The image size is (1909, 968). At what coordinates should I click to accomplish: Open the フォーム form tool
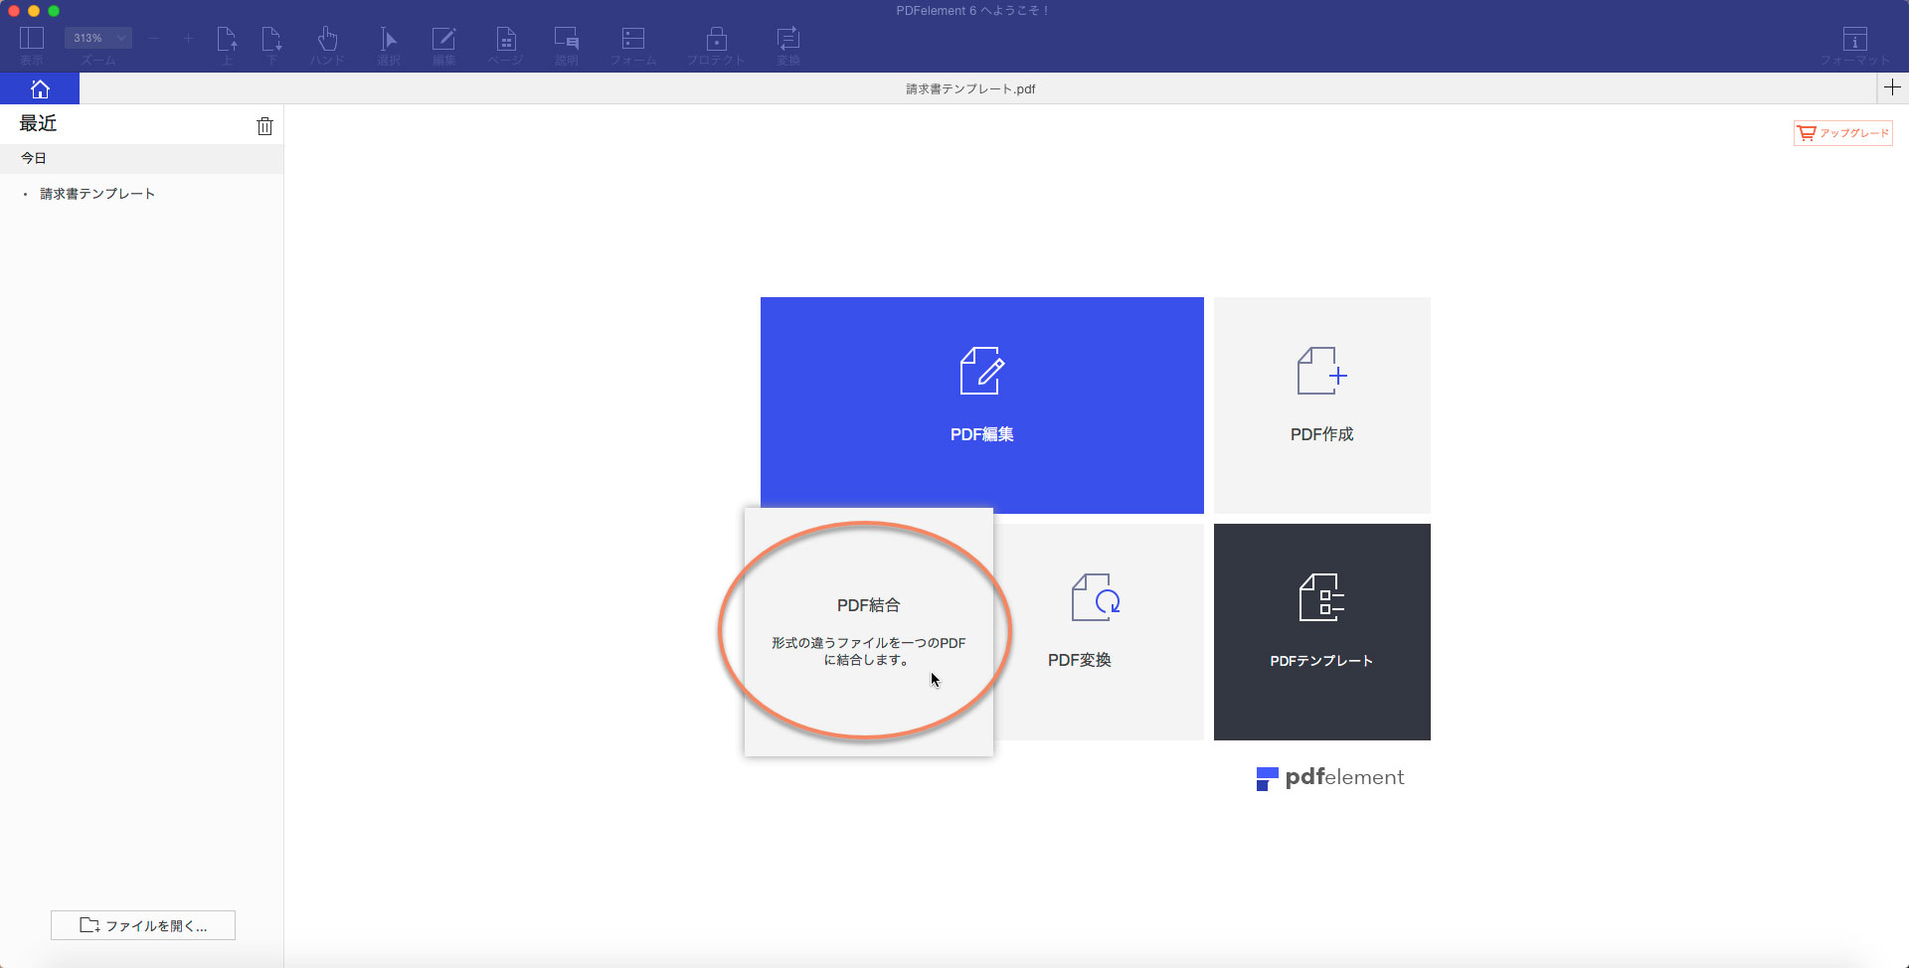pos(633,40)
